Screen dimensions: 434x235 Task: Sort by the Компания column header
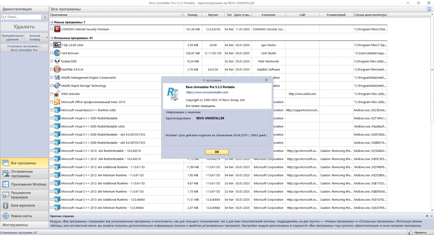pos(269,15)
